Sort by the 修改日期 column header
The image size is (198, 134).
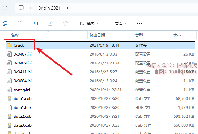pyautogui.click(x=97, y=35)
